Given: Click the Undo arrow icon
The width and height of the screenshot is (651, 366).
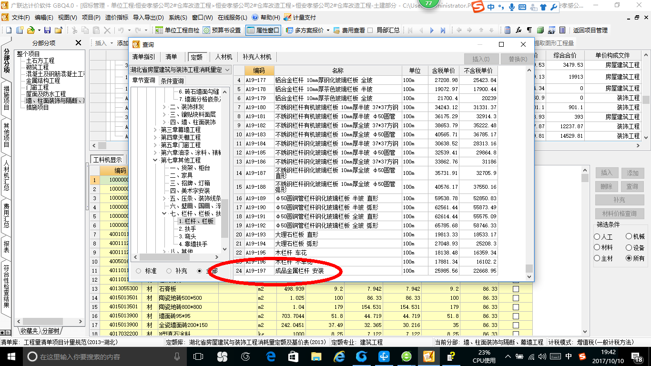Looking at the screenshot, I should coord(121,30).
